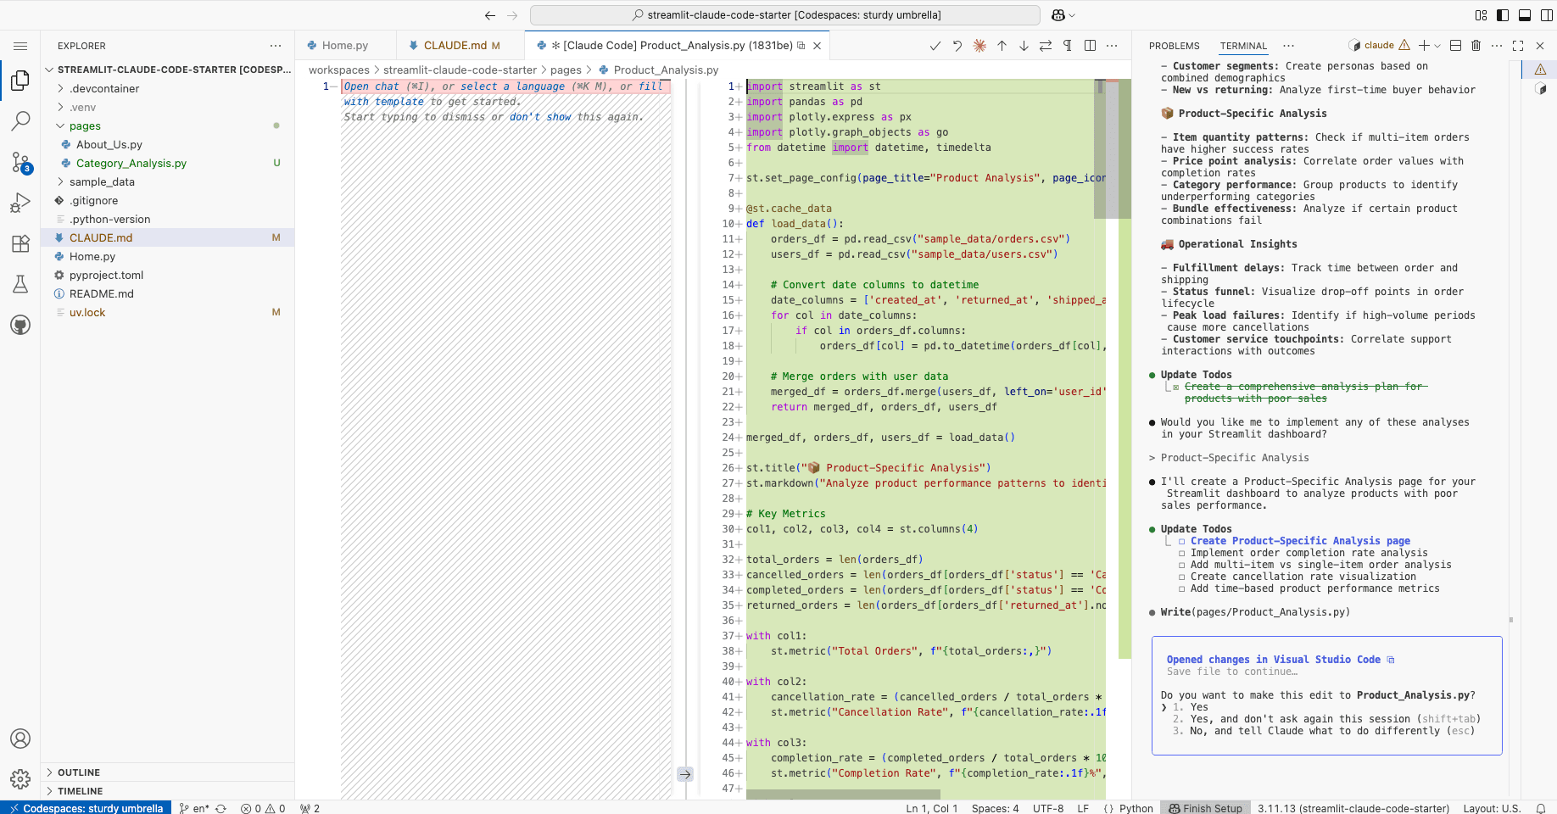The width and height of the screenshot is (1557, 814).
Task: Click the Claude Code starburst icon
Action: [979, 46]
